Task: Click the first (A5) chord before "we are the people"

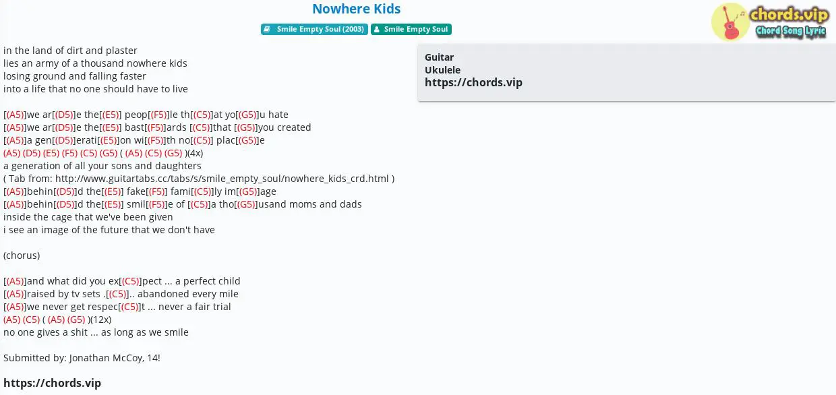Action: click(15, 115)
